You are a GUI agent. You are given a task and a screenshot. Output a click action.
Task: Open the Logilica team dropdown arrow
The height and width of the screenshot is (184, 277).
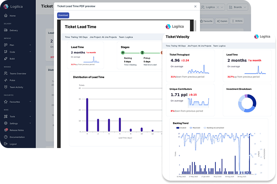pos(222,7)
